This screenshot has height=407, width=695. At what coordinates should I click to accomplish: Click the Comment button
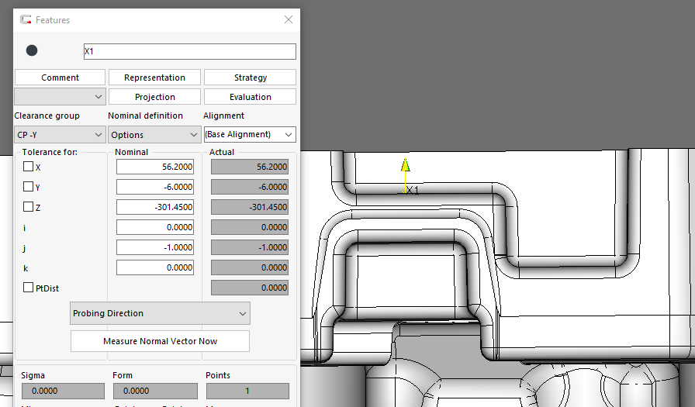coord(60,78)
